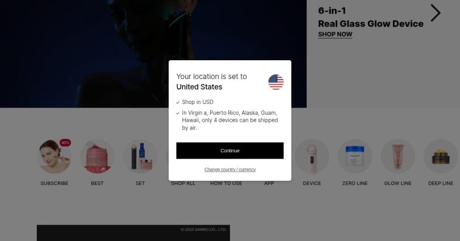Open the GLOW LINE tube icon

coord(398,156)
